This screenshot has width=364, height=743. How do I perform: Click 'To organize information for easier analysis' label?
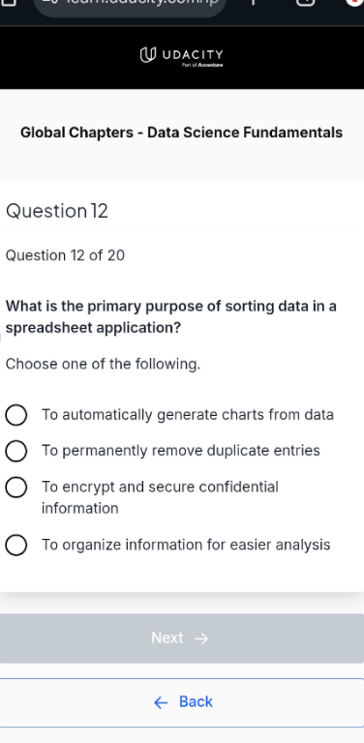point(186,545)
